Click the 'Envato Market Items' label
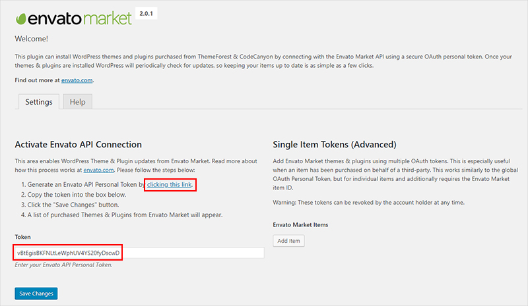Image resolution: width=528 pixels, height=306 pixels. [300, 224]
